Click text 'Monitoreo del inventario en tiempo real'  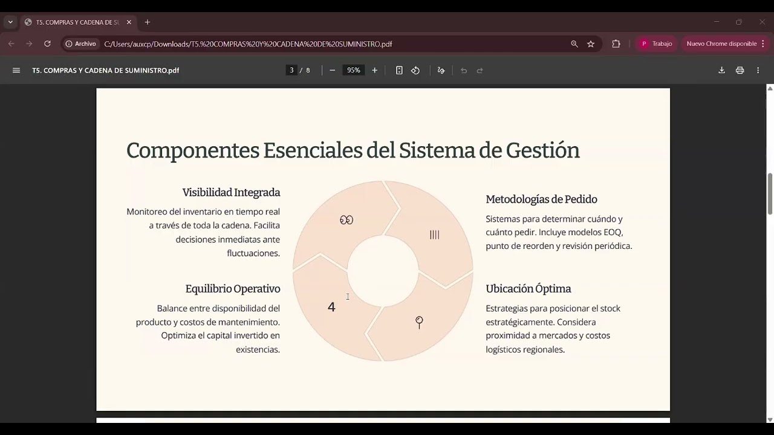click(203, 211)
